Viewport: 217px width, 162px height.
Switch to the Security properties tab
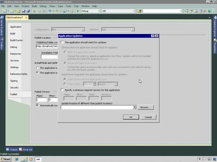click(x=14, y=88)
